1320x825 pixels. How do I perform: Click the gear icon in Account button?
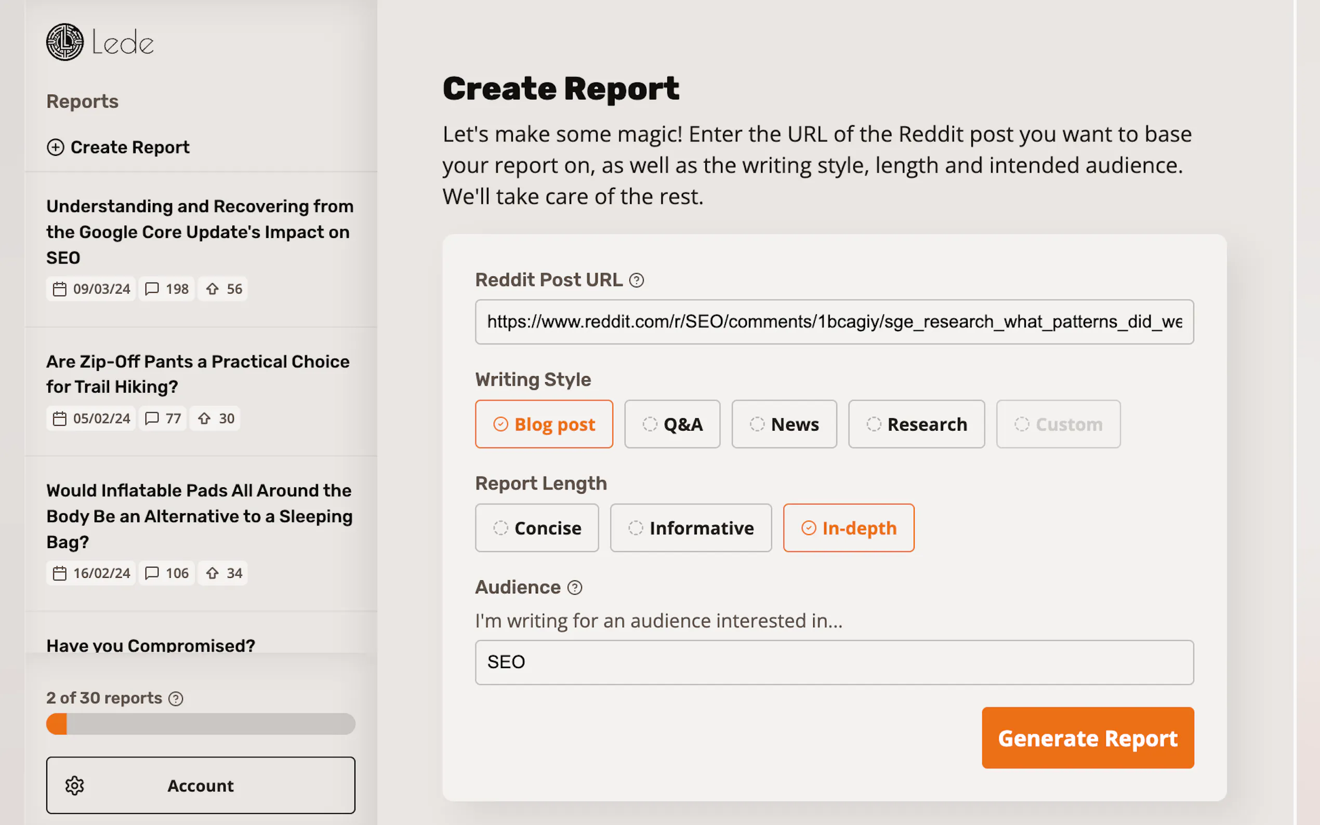[x=75, y=786]
